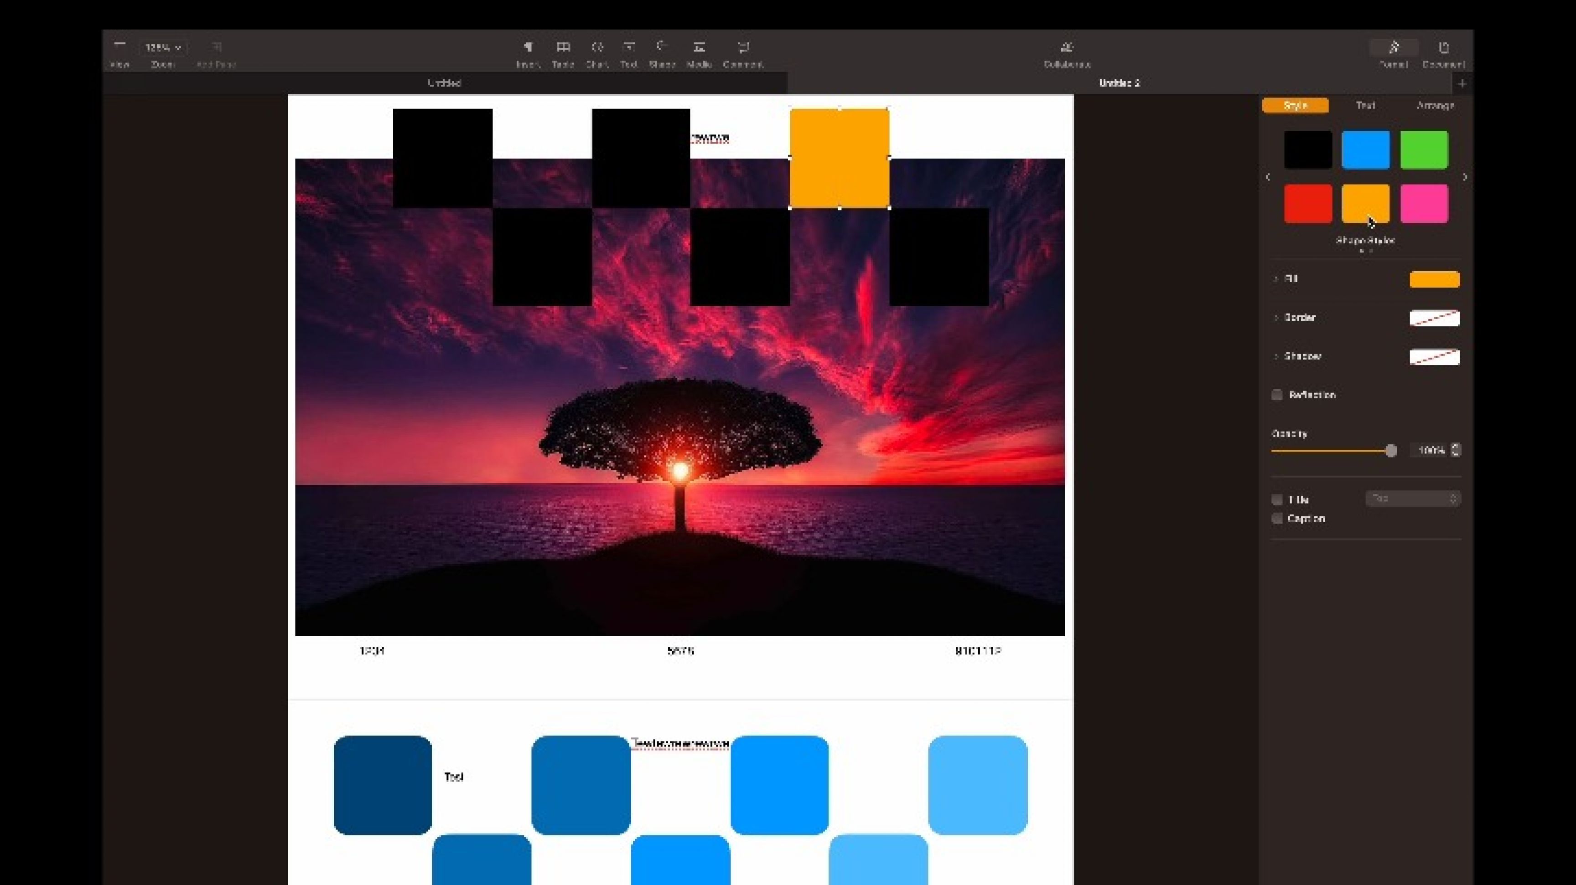Apply the blue shape style
The width and height of the screenshot is (1576, 885).
point(1365,149)
